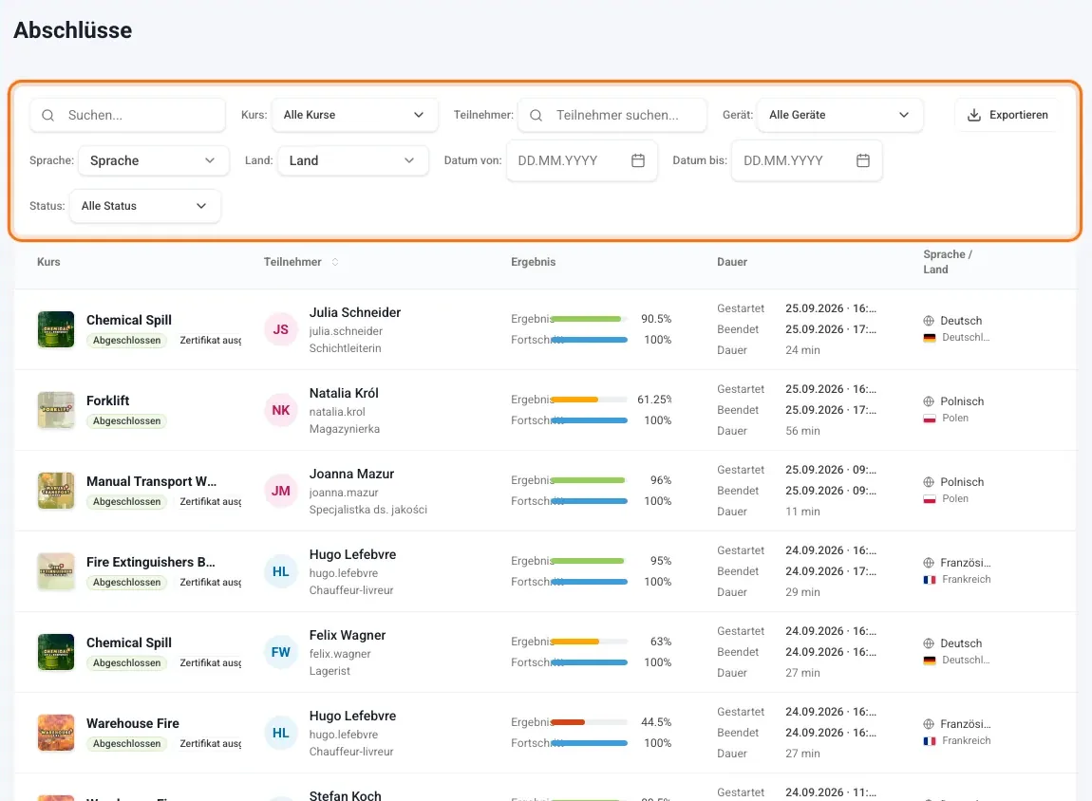This screenshot has width=1092, height=801.
Task: Click the Abschlüsse page heading
Action: coord(73,30)
